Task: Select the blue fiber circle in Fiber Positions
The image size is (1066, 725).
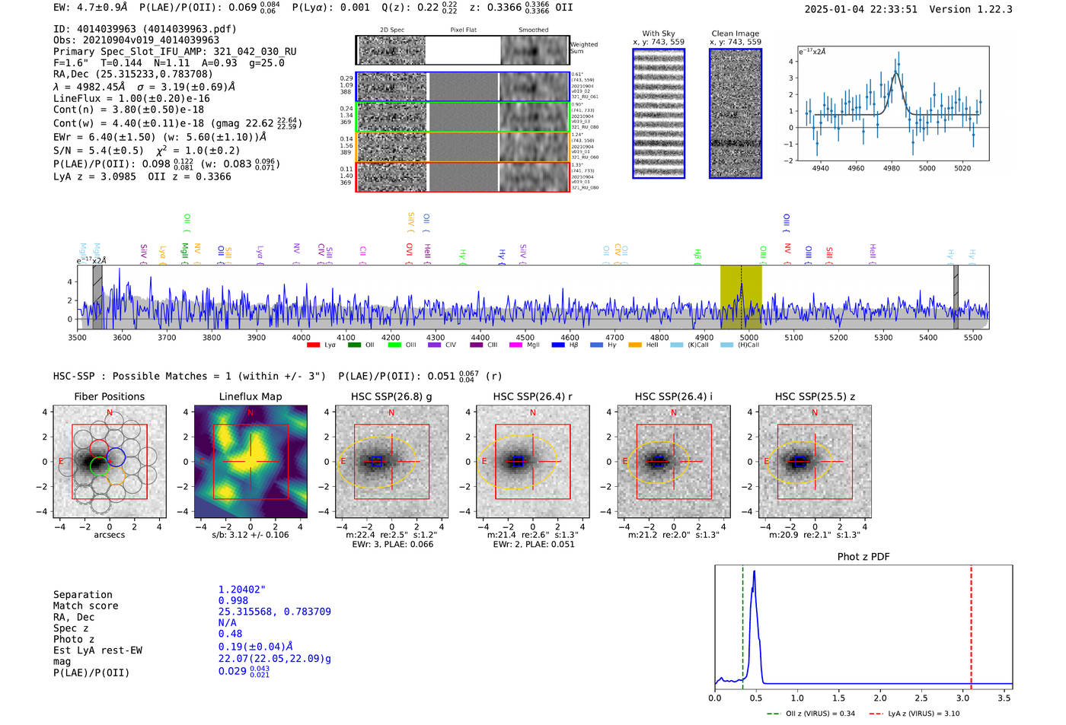Action: click(x=116, y=457)
